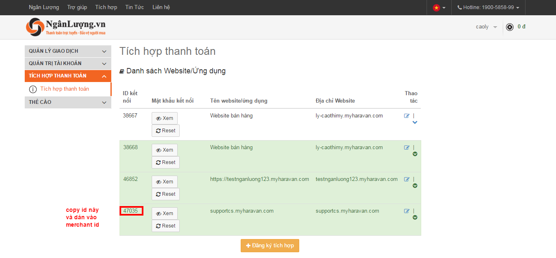The width and height of the screenshot is (556, 258).
Task: Reset connection password for ID 46852
Action: [166, 194]
